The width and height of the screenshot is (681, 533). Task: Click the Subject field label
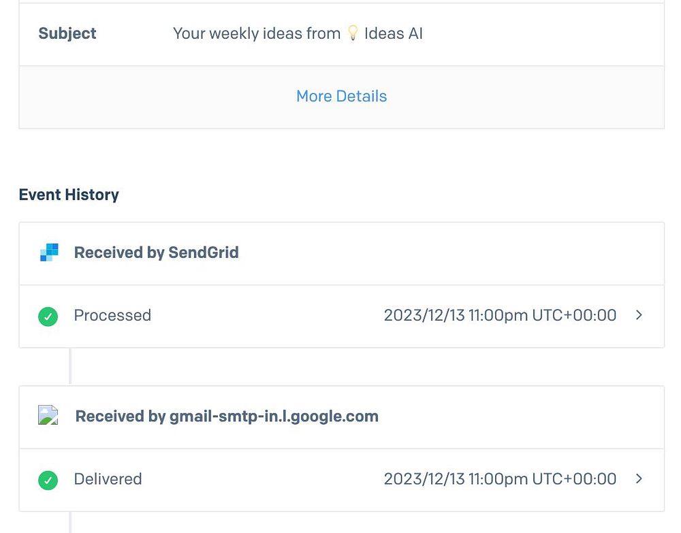[67, 33]
